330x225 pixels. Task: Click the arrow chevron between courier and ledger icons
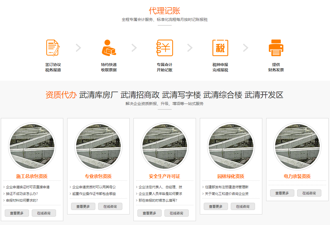tap(134, 48)
